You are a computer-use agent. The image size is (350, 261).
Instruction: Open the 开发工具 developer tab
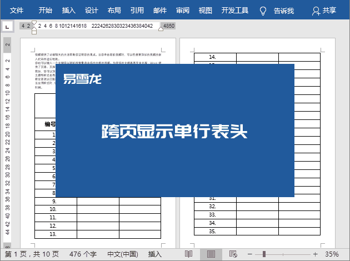tap(235, 11)
